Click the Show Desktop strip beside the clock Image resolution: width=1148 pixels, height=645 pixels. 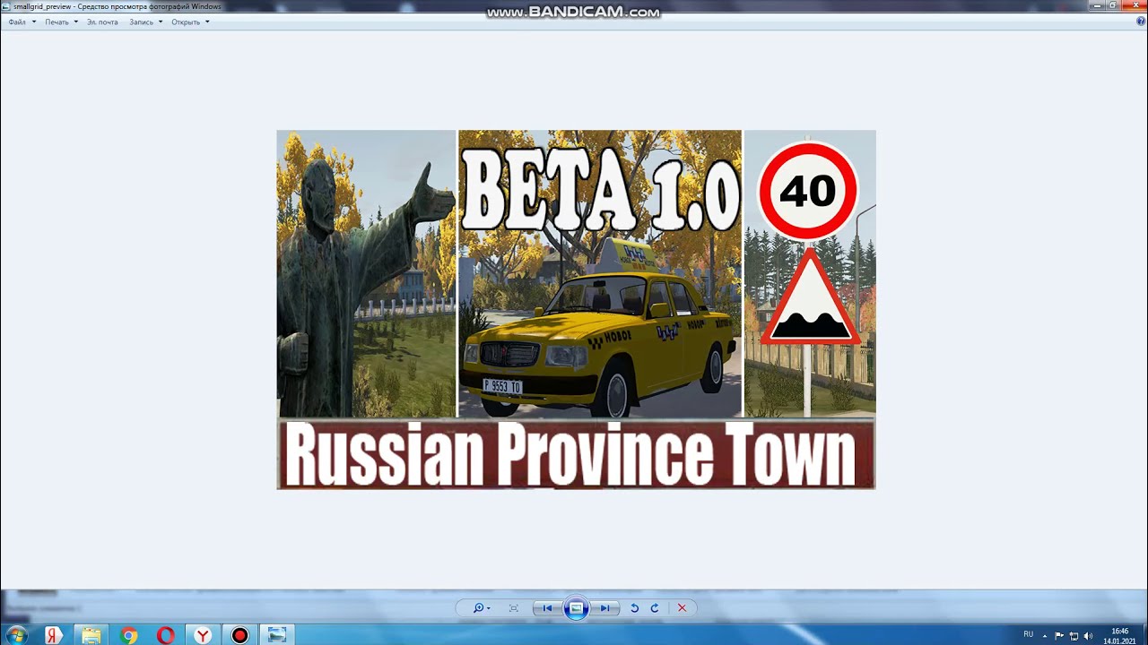pyautogui.click(x=1144, y=635)
